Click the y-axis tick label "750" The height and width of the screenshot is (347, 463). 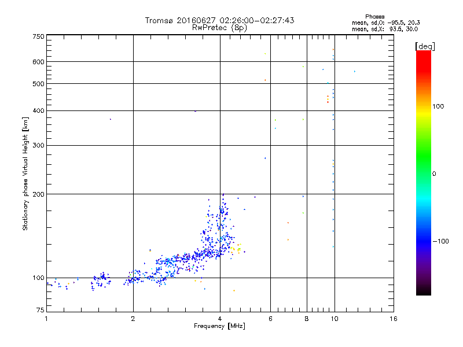39,36
